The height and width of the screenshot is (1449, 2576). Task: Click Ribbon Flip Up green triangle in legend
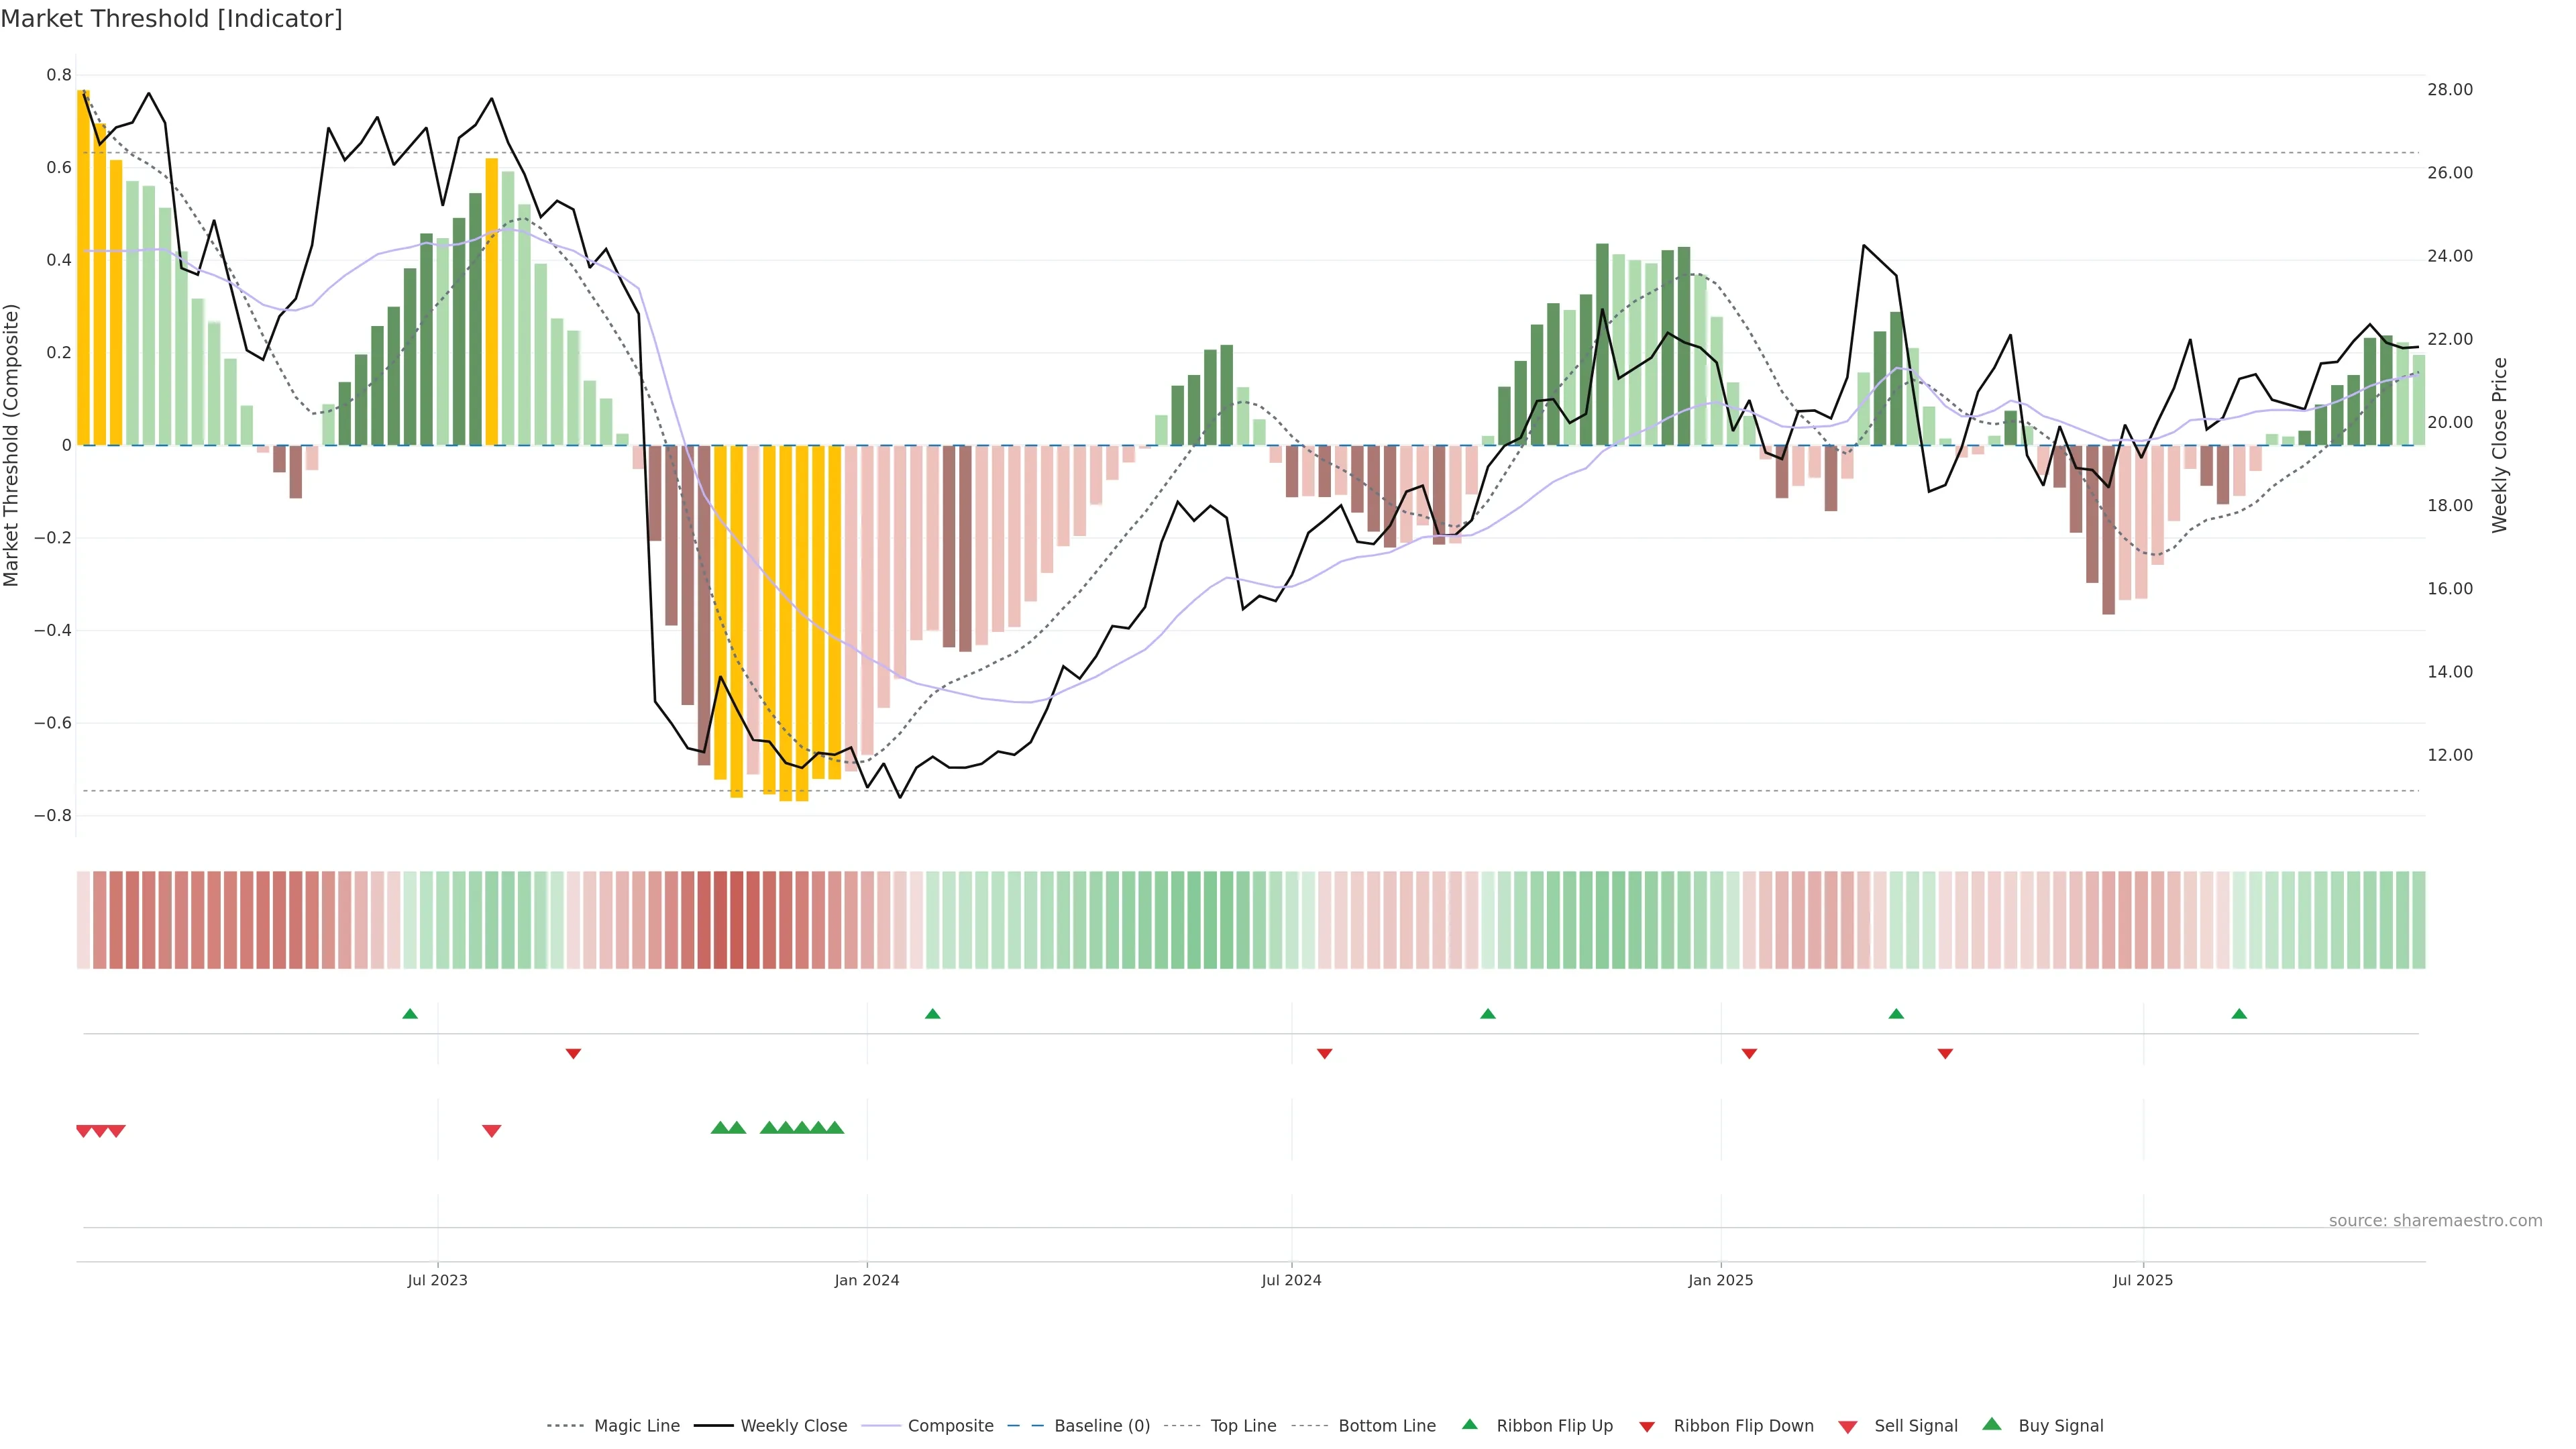click(x=1469, y=1424)
